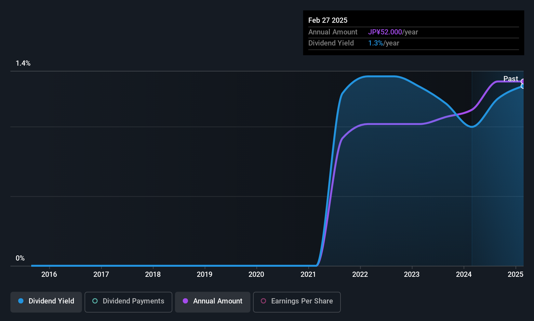Click the pink Earnings Per Share circle
Viewport: 534px width, 321px height.
[263, 301]
